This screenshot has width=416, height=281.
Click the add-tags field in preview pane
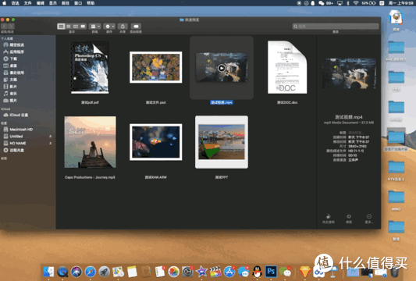[356, 133]
